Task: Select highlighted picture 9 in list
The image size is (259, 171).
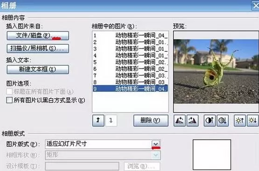Action: click(130, 89)
